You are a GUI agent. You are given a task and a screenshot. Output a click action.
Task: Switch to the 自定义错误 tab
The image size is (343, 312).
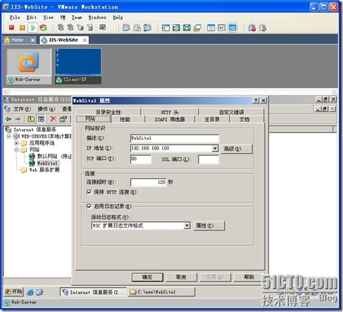click(x=232, y=113)
